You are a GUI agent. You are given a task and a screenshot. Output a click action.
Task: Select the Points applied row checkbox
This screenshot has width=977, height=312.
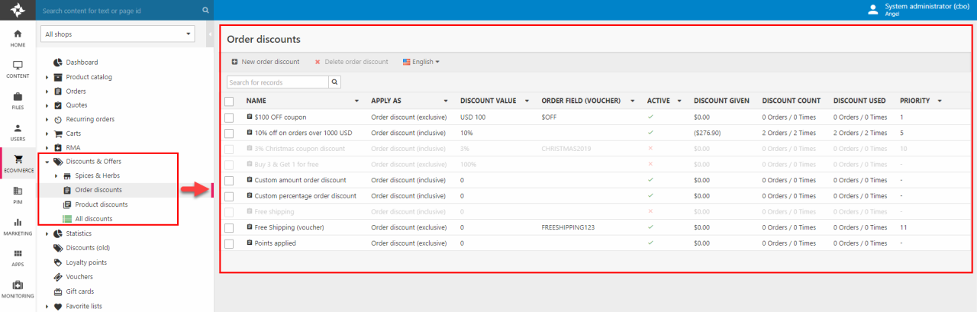[229, 243]
